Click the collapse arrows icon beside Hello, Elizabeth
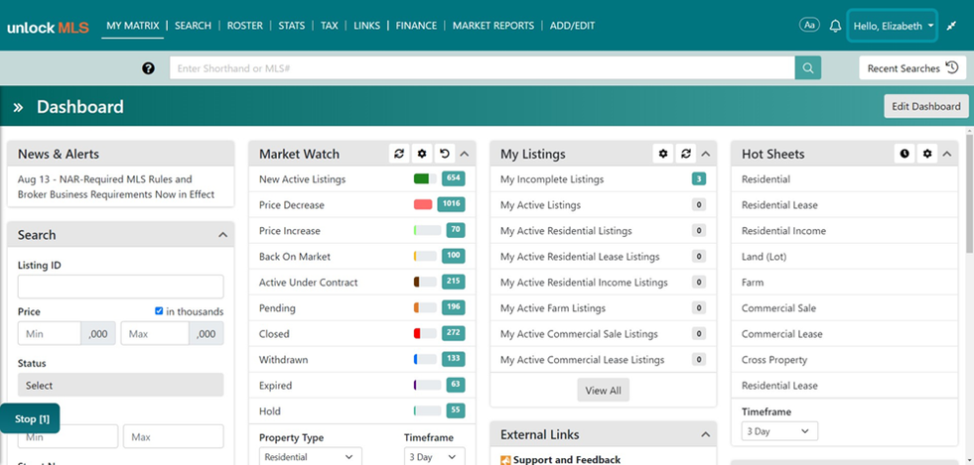Image resolution: width=974 pixels, height=465 pixels. click(951, 26)
